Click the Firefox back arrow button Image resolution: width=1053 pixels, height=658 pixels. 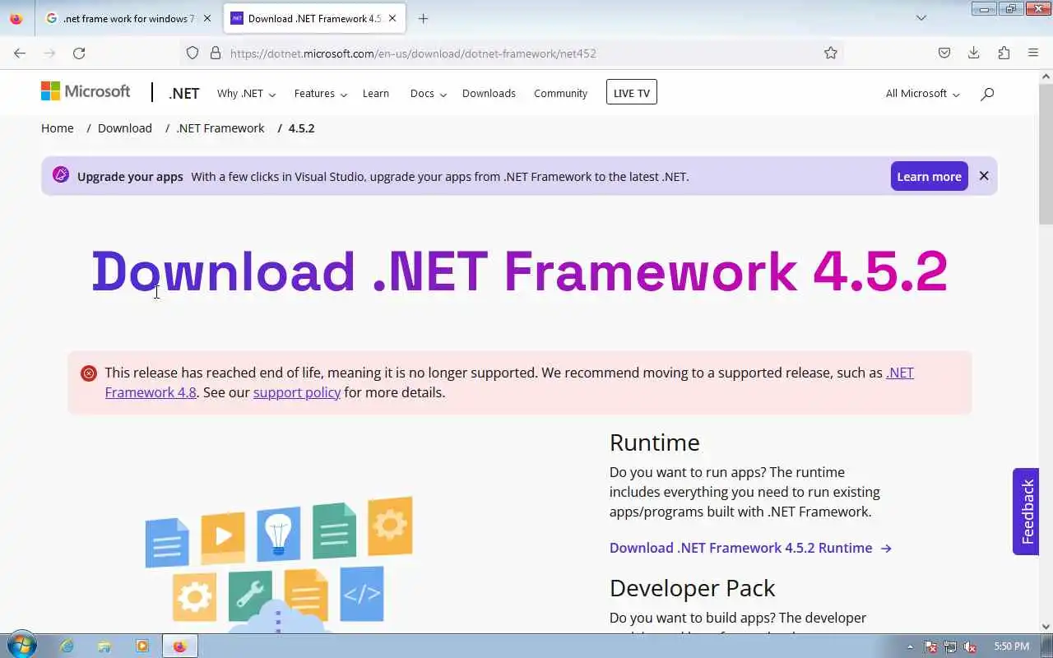20,53
